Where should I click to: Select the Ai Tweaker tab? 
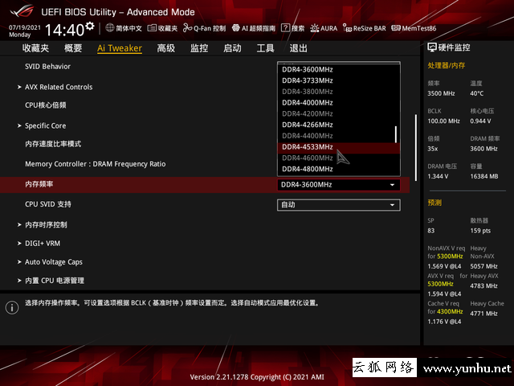pyautogui.click(x=120, y=48)
